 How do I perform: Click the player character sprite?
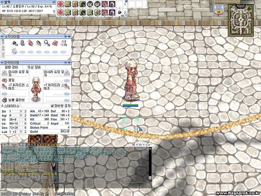130,81
